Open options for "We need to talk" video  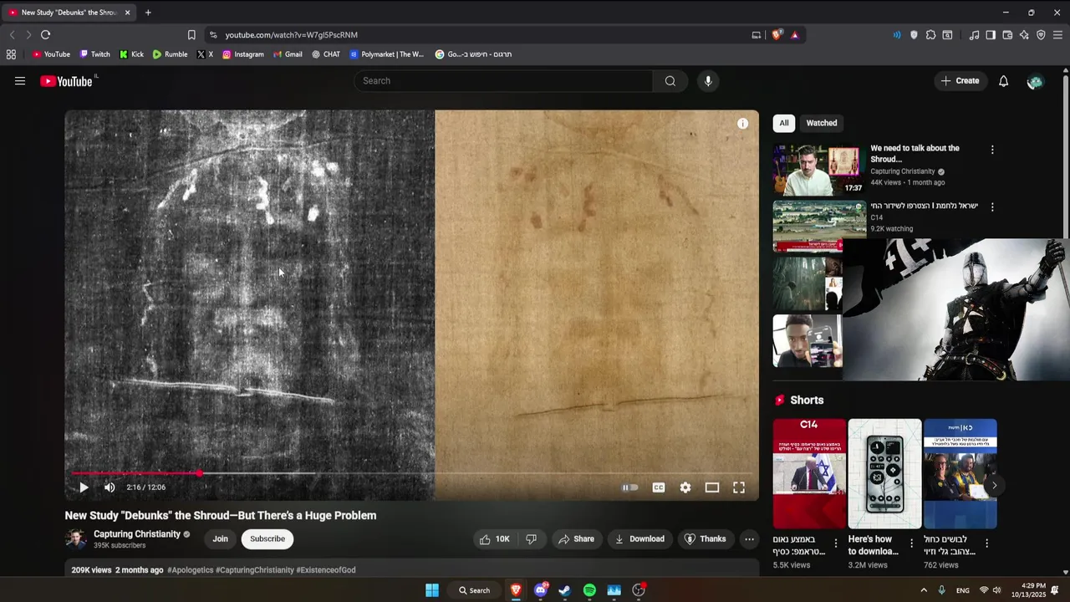992,150
